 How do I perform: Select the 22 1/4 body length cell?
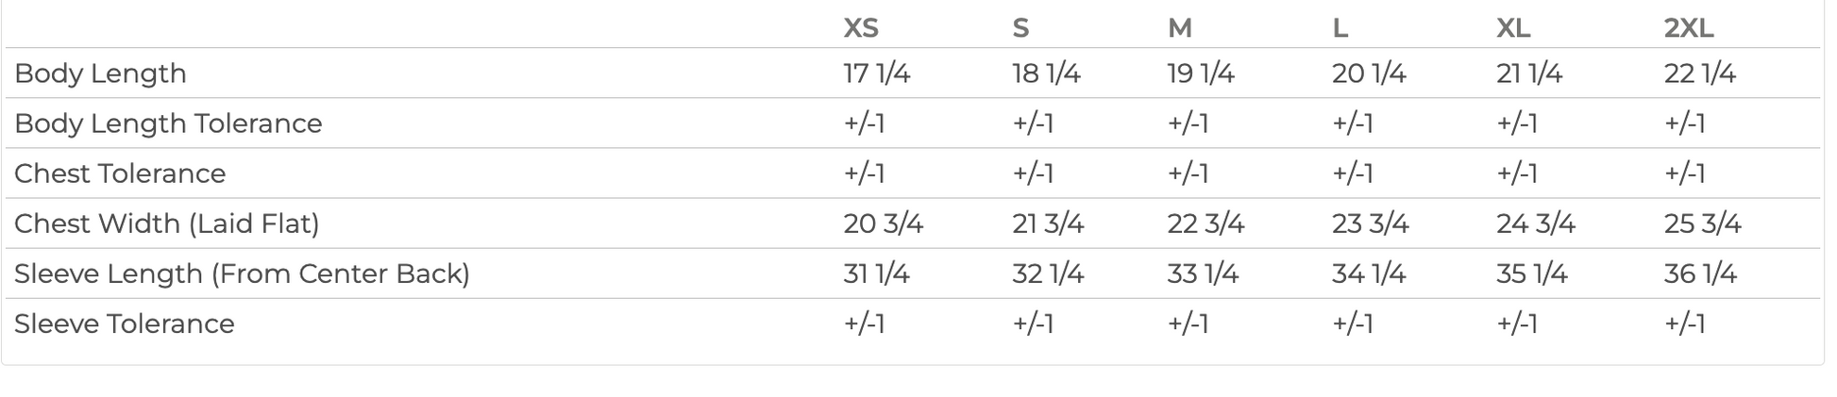click(1699, 74)
